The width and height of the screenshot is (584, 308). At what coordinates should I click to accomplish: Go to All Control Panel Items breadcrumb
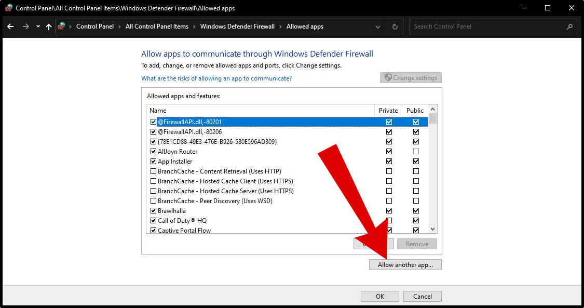tap(157, 26)
